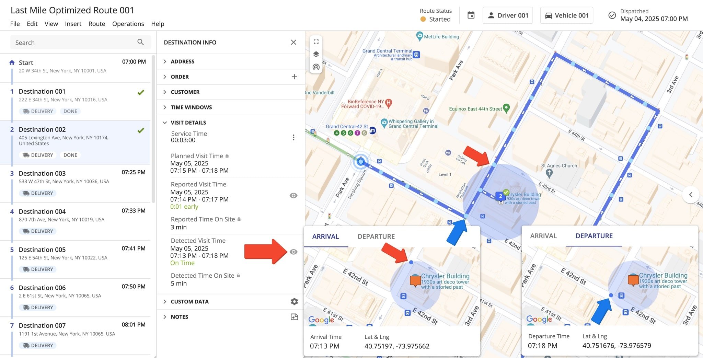The width and height of the screenshot is (703, 358).
Task: Click stop 2 marker on the map
Action: [x=500, y=196]
